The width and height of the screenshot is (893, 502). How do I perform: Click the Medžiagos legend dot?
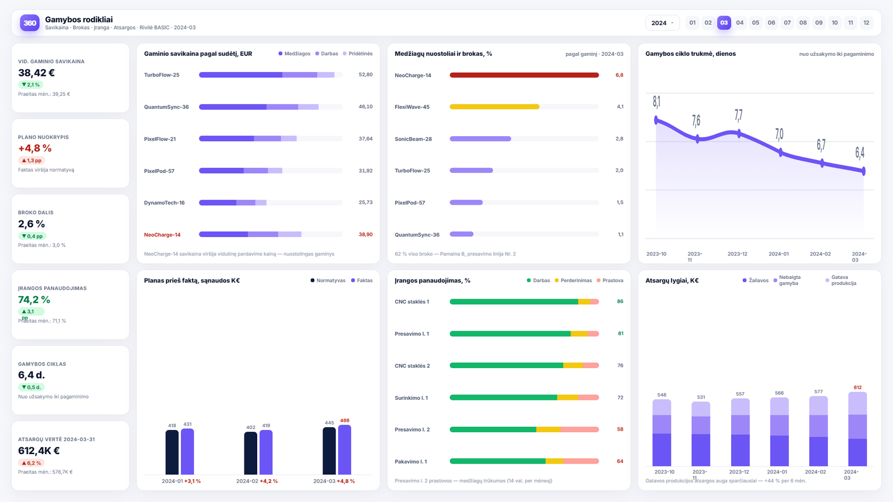point(280,54)
